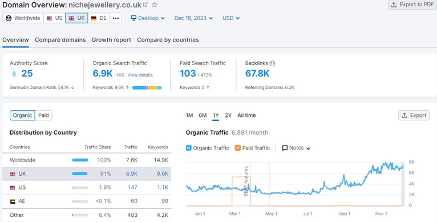This screenshot has height=222, width=437.
Task: Select the Worldwide database button
Action: pyautogui.click(x=23, y=18)
